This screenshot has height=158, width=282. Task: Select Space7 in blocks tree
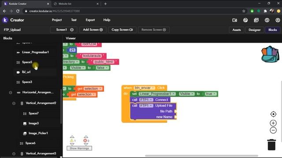[x=33, y=113]
